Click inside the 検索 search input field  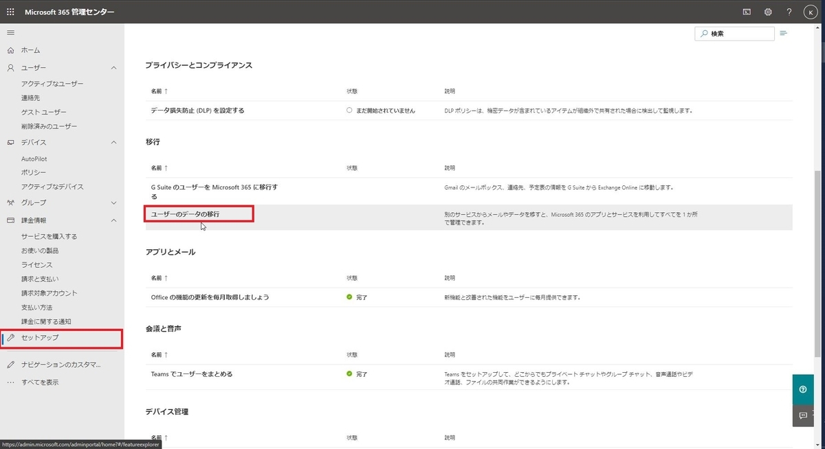[x=736, y=33]
